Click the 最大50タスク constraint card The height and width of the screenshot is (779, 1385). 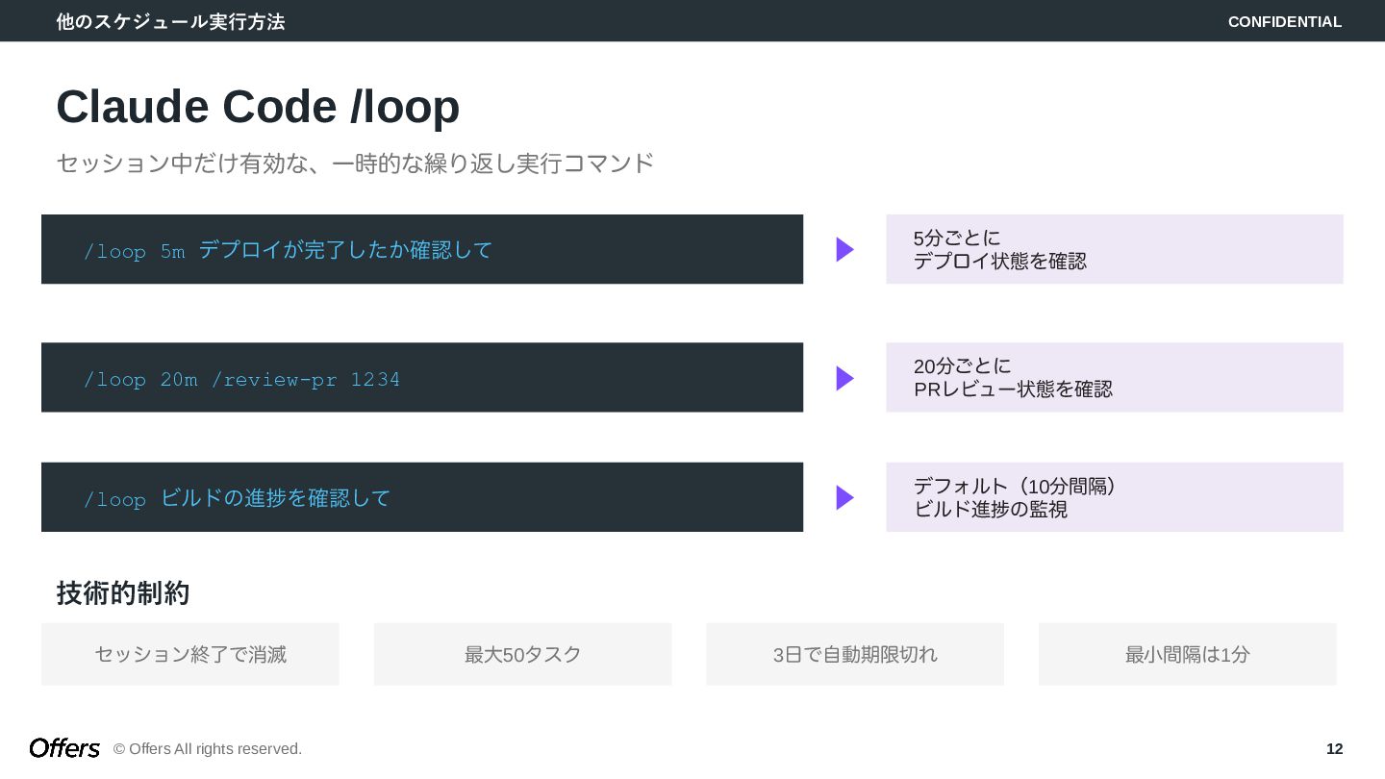(522, 654)
